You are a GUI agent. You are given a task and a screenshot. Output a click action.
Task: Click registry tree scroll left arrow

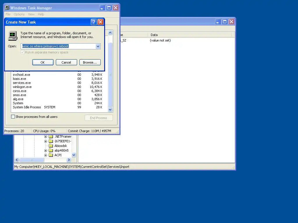point(17,160)
